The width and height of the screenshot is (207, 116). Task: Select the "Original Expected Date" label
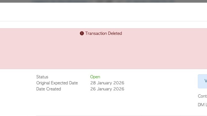point(57,83)
